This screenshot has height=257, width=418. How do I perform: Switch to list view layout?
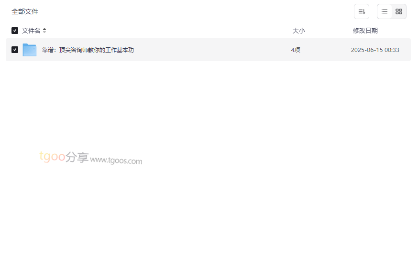pyautogui.click(x=385, y=11)
